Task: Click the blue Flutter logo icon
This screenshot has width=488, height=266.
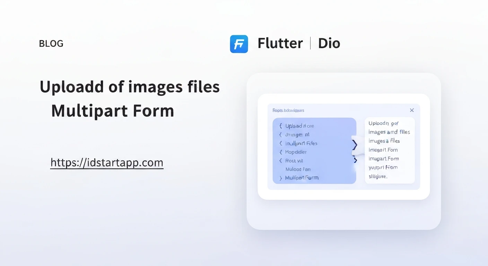Action: pyautogui.click(x=239, y=44)
